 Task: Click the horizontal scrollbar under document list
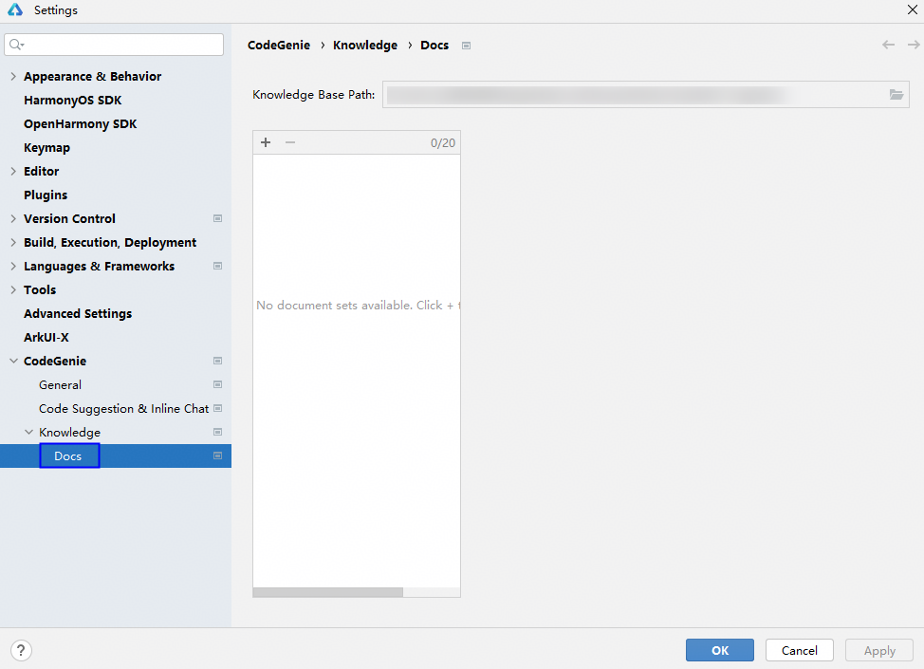pyautogui.click(x=328, y=592)
